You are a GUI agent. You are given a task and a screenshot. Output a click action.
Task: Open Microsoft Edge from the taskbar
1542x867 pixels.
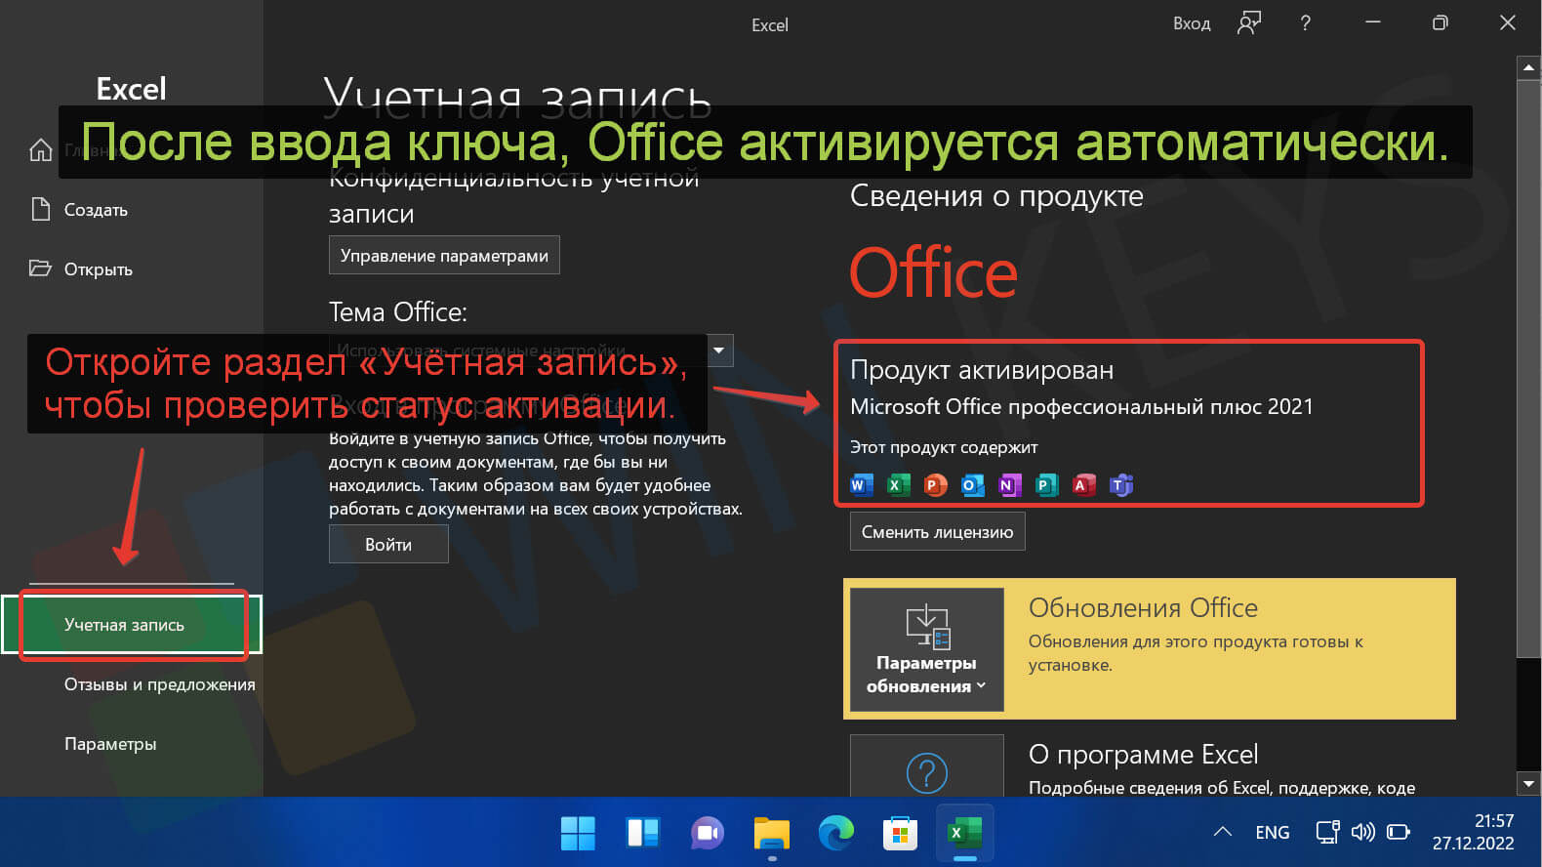pos(835,833)
